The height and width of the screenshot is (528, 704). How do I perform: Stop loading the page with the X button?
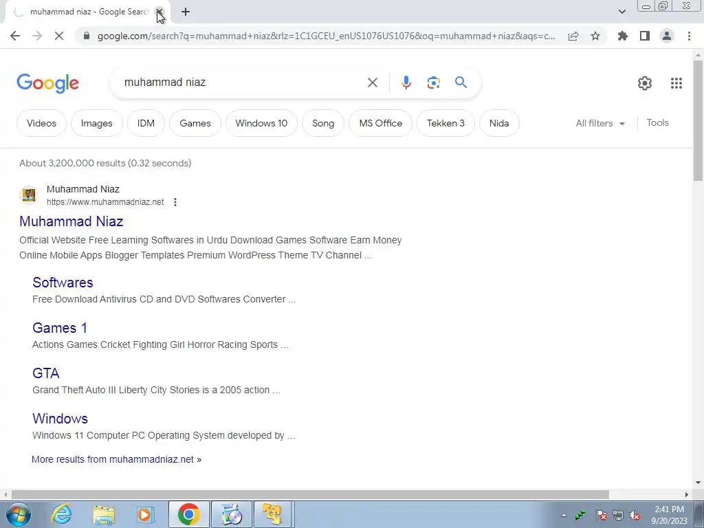pos(59,36)
